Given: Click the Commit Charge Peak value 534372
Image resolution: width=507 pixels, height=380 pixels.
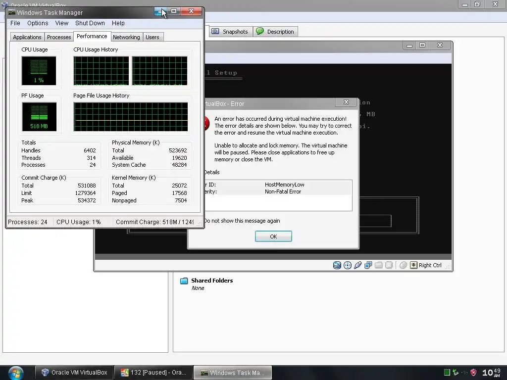Looking at the screenshot, I should click(87, 201).
